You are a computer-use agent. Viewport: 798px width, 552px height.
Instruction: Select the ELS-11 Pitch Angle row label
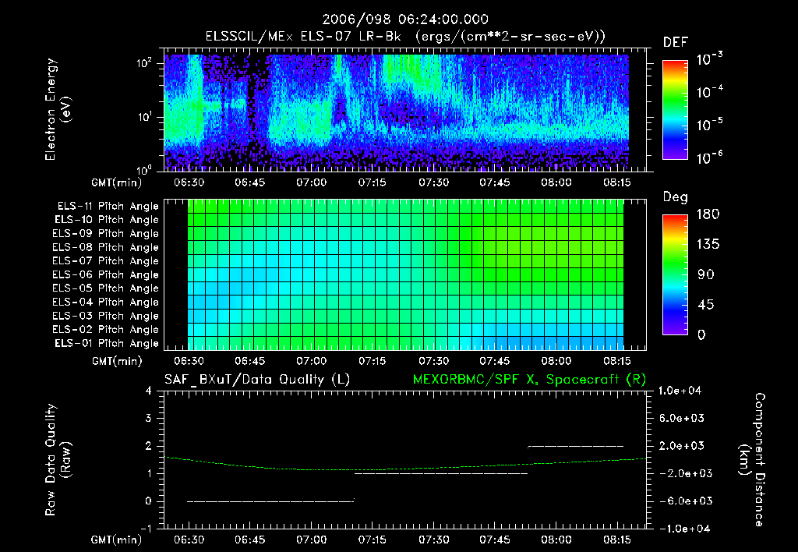tap(108, 207)
